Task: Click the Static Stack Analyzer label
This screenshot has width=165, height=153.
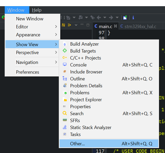Action: tap(91, 127)
